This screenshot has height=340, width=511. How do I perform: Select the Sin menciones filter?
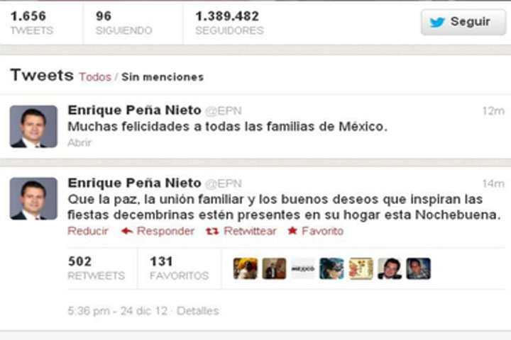[163, 77]
